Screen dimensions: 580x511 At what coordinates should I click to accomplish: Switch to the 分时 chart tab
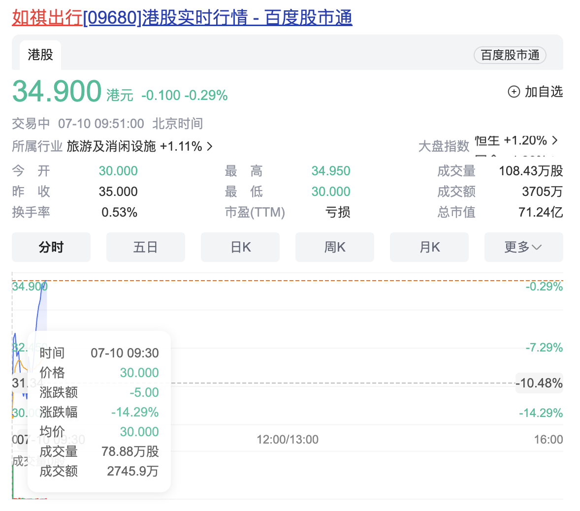pos(51,247)
